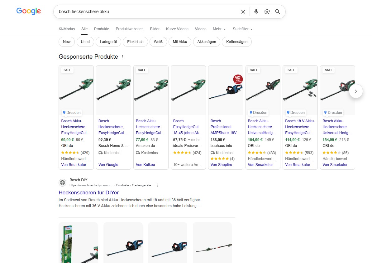Click the Bosch DIY site favicon
This screenshot has height=263, width=372.
pyautogui.click(x=62, y=183)
